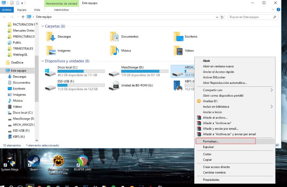Choose Formatear... from the context menu
The height and width of the screenshot is (187, 287).
pyautogui.click(x=211, y=141)
